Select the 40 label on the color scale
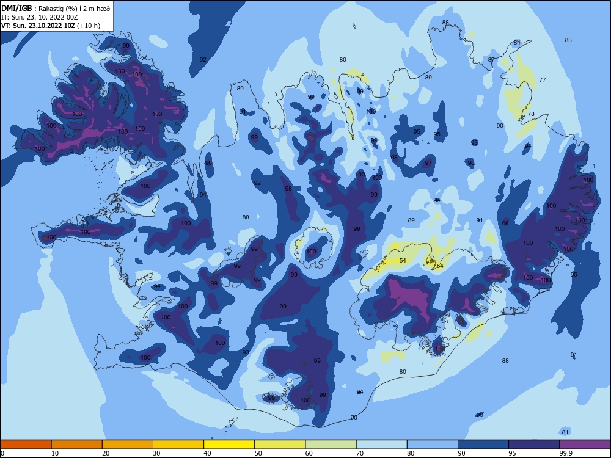 tap(208, 453)
